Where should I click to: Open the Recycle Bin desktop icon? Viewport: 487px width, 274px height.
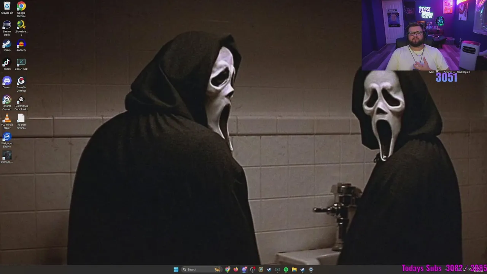coord(7,8)
